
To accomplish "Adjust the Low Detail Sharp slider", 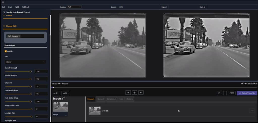I will coord(18,94).
